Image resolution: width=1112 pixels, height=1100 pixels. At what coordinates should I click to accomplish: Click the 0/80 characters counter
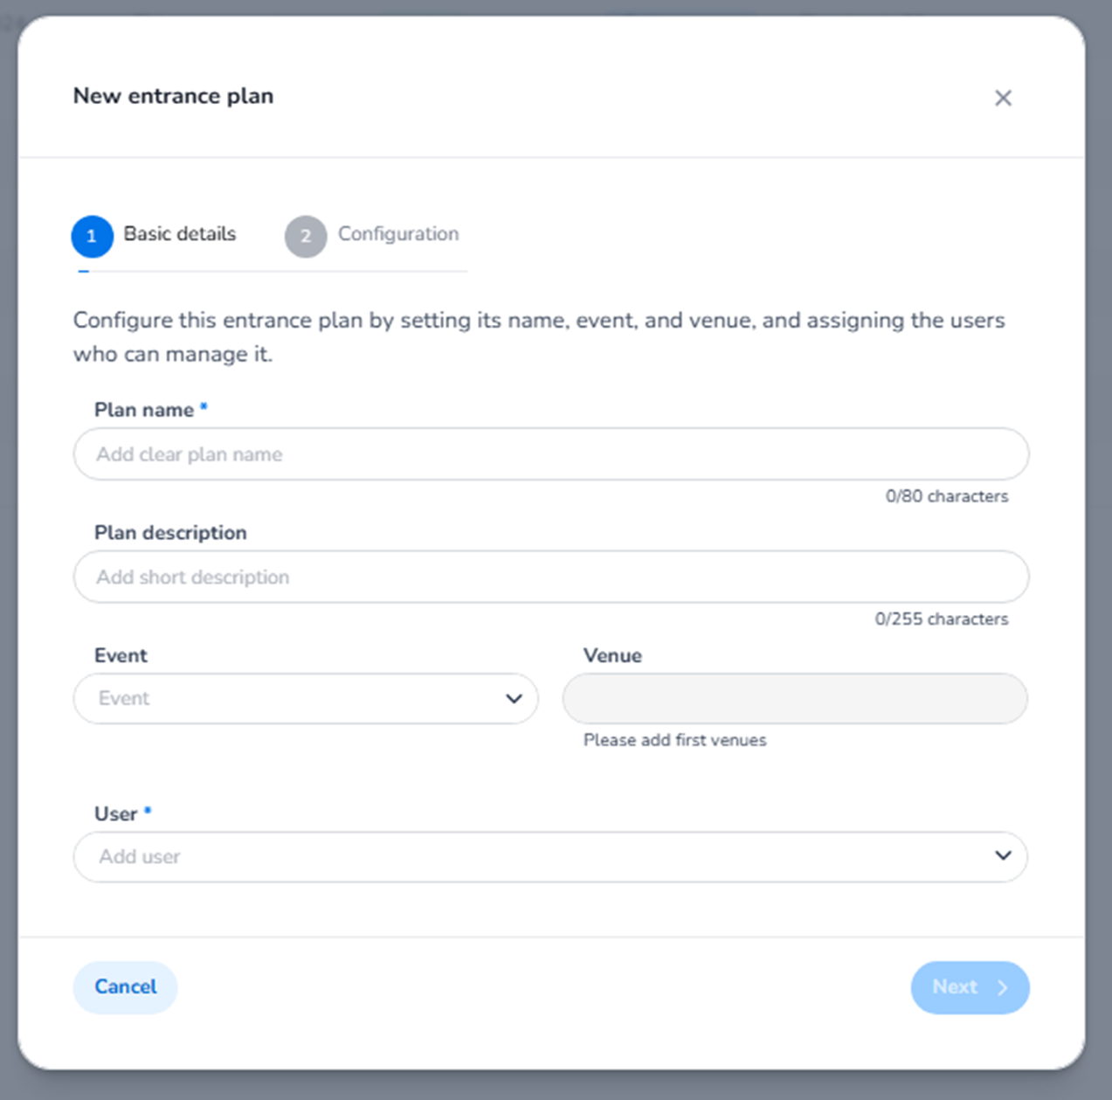(x=946, y=496)
